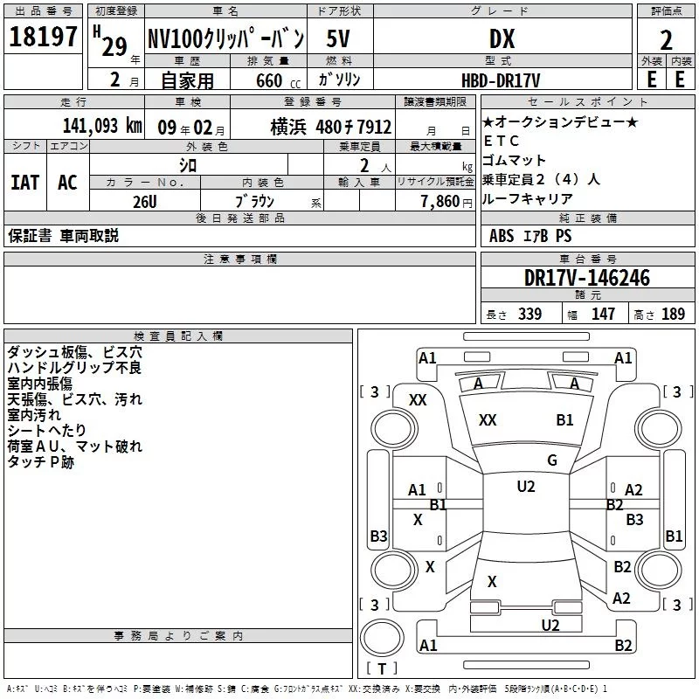Screen dimensions: 699x699
Task: Select the air conditioner value AC
Action: (67, 183)
